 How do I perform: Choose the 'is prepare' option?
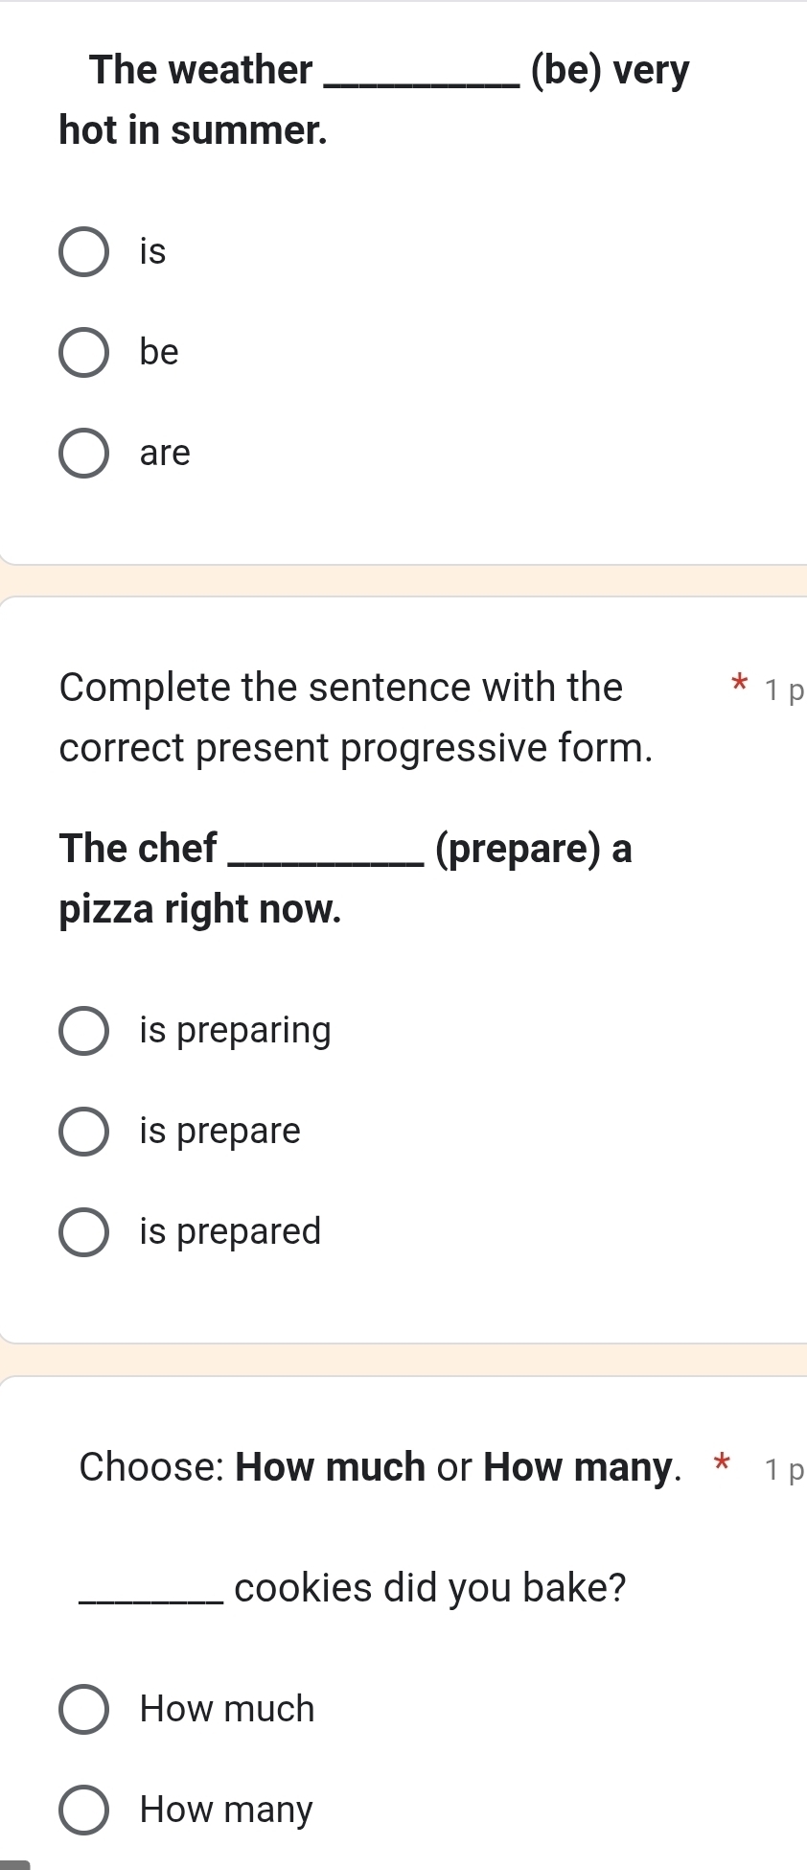pos(84,1132)
